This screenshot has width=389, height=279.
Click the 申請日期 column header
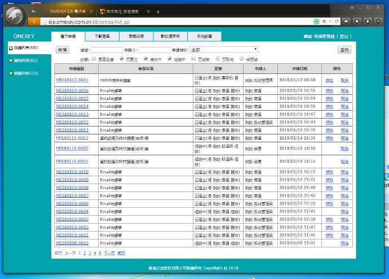[x=300, y=68]
